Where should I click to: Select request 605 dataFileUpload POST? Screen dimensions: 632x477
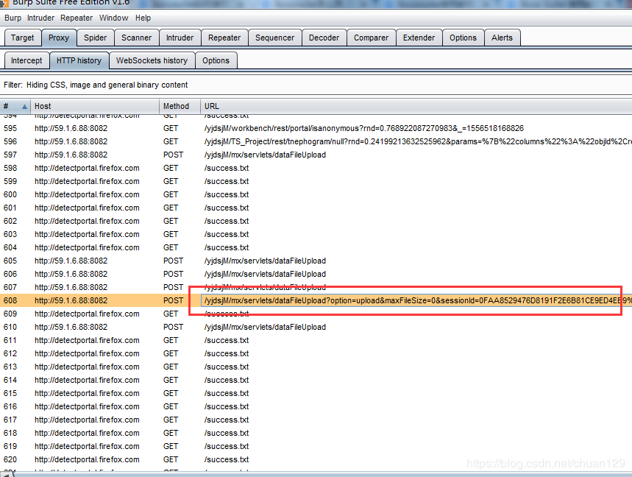coord(316,261)
